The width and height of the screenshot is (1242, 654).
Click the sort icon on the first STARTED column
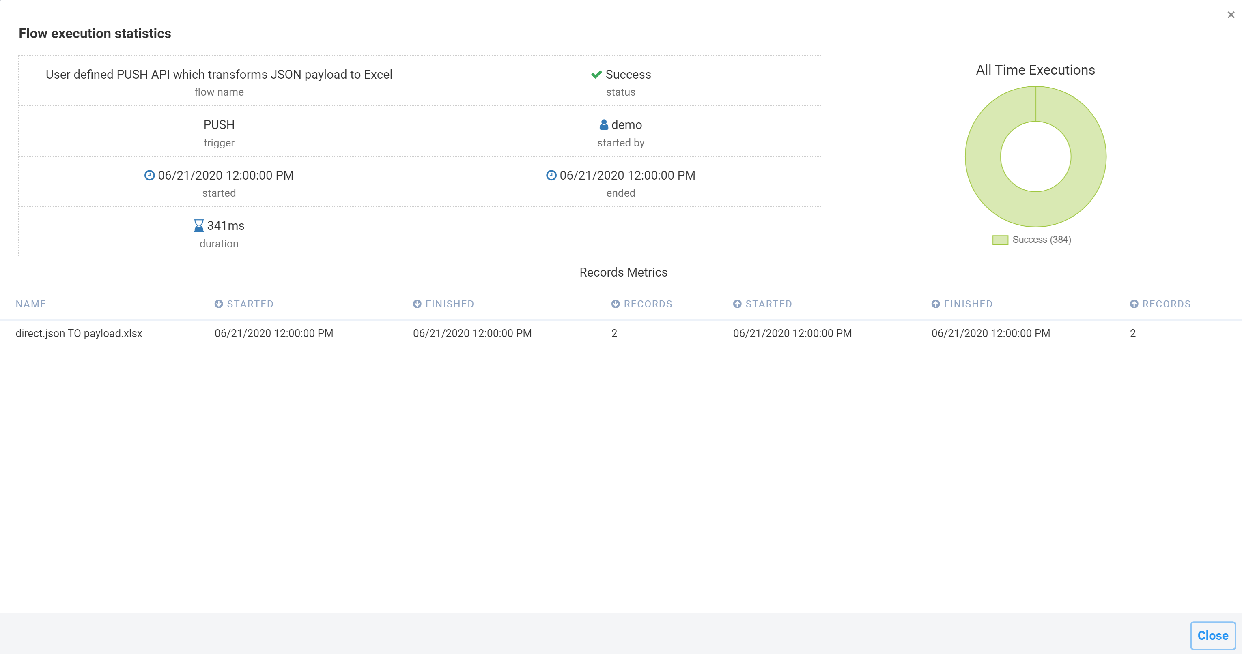(x=219, y=304)
